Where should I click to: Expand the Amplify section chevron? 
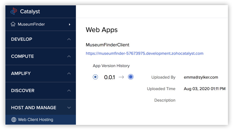(69, 74)
